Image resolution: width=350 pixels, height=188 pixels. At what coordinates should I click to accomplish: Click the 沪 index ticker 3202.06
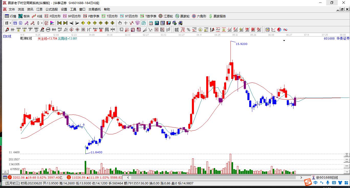35,178
